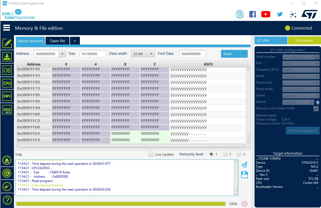Open the REG beta registers icon
The height and width of the screenshot is (208, 321).
7,110
